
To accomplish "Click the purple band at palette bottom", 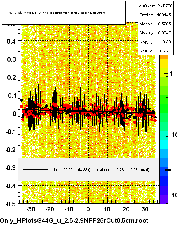I will [x=164, y=199].
